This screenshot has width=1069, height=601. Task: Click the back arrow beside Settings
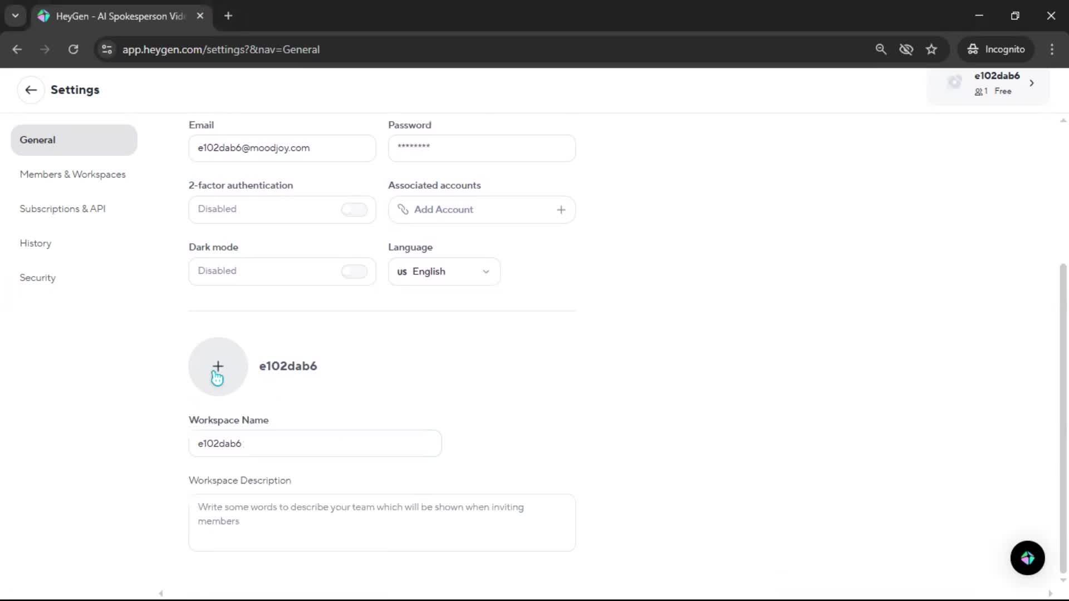31,90
